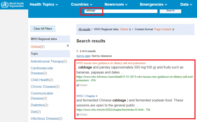Expand the Data menu
This screenshot has height=122, width=197.
point(186,5)
